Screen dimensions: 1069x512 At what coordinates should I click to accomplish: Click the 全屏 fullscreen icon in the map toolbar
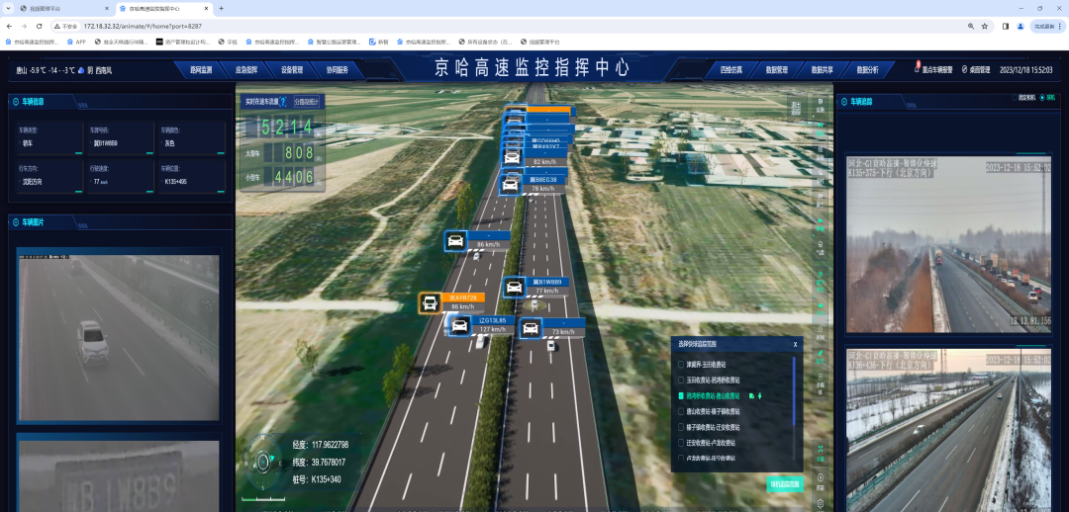click(x=821, y=452)
